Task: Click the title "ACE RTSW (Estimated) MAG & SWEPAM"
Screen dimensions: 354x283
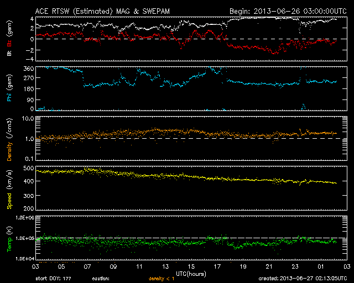Action: [x=102, y=12]
